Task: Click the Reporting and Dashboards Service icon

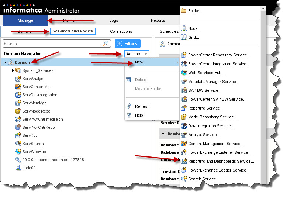Action: click(x=184, y=161)
